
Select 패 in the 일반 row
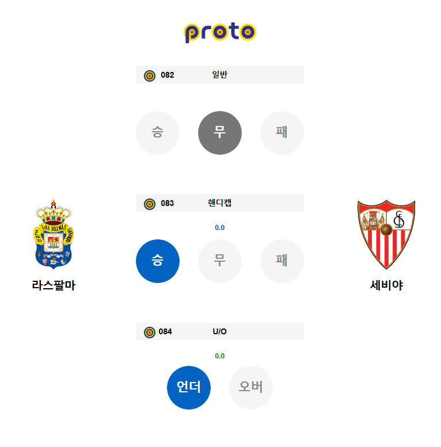(282, 133)
